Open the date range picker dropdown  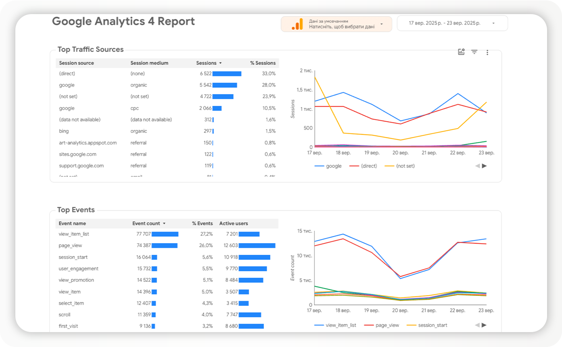pos(493,23)
